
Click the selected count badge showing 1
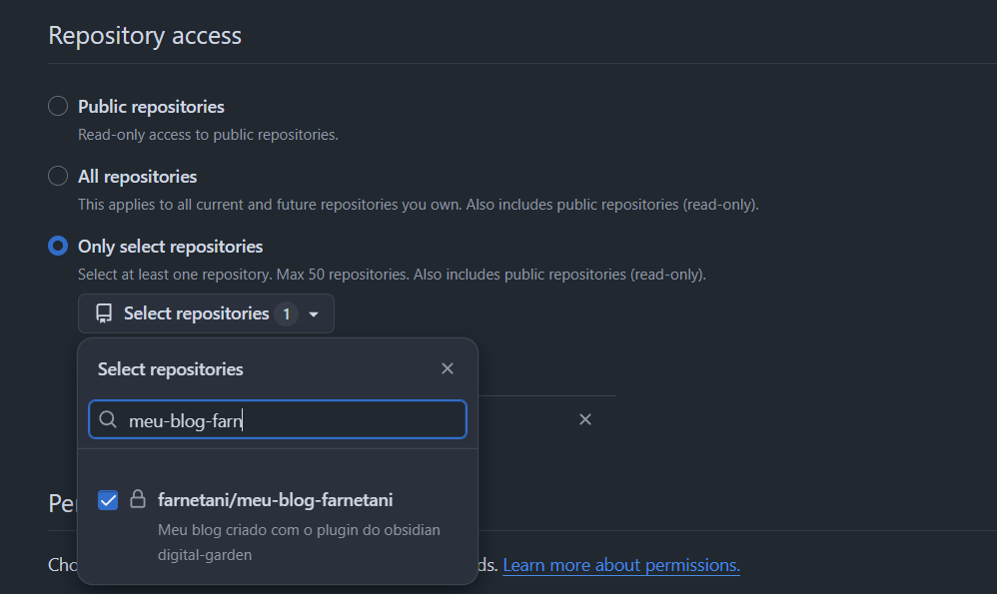286,314
